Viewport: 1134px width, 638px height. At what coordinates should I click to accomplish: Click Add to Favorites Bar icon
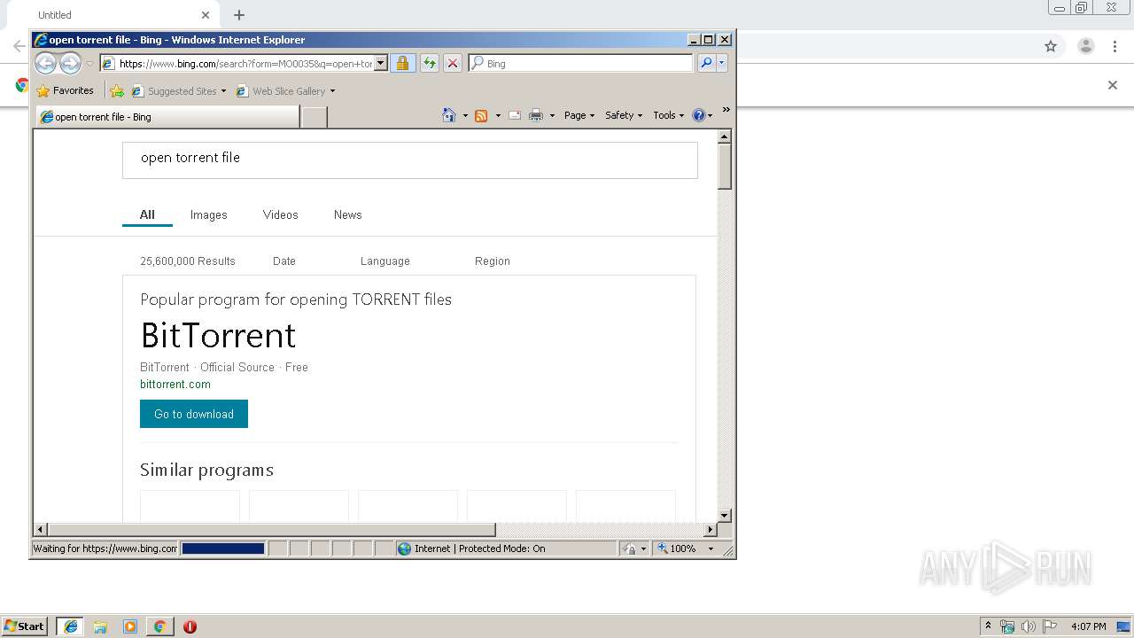(x=117, y=90)
